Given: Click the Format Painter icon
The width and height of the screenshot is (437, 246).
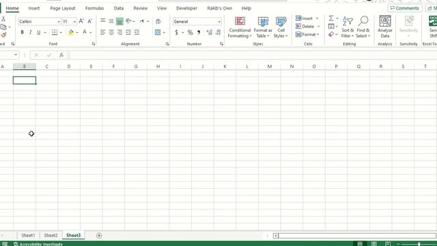Looking at the screenshot, I should 3,35.
